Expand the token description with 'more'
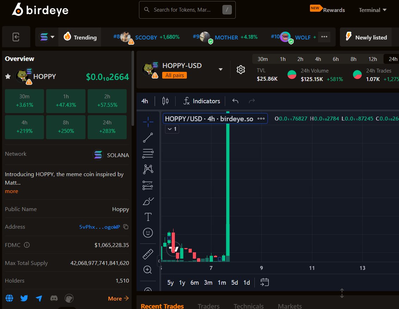The height and width of the screenshot is (309, 399). pyautogui.click(x=12, y=191)
